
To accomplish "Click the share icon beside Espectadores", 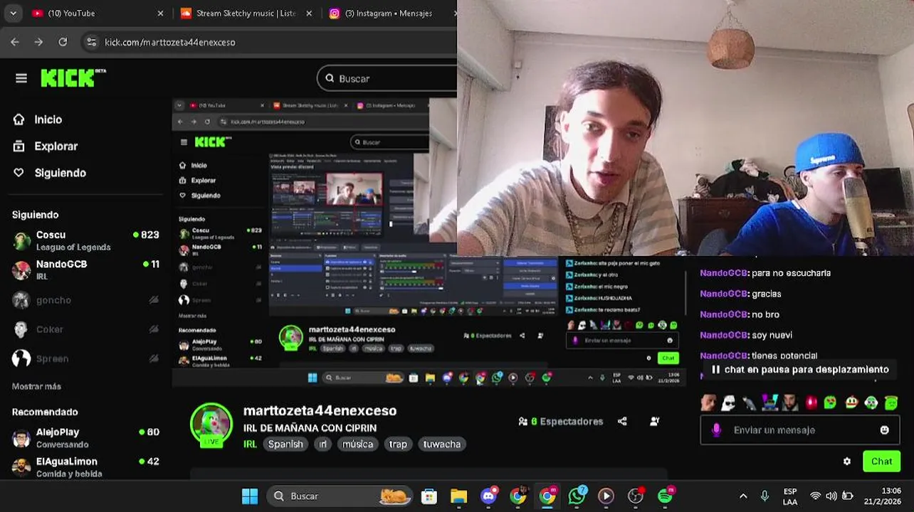I will [x=623, y=421].
